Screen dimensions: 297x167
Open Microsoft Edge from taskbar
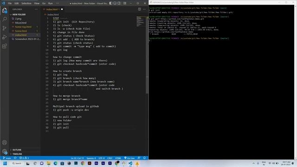55,163
